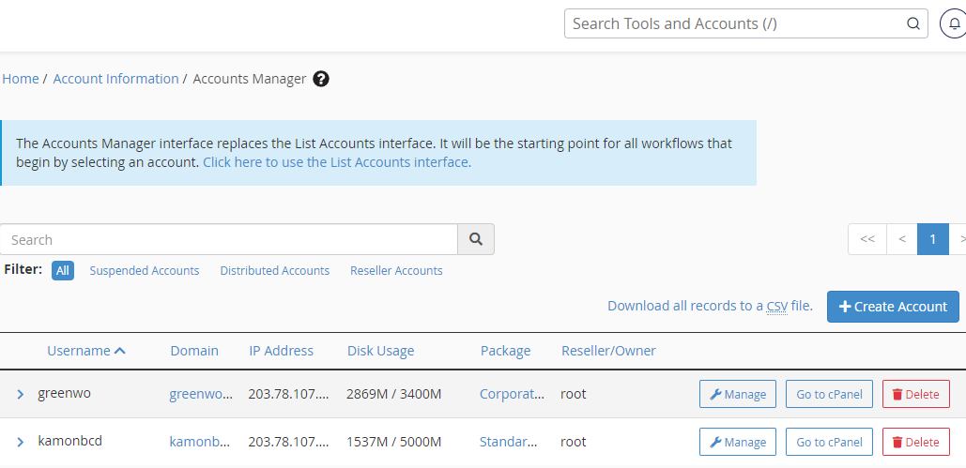Delete the kamonbcd account
Screen dimensions: 966x468
[915, 442]
